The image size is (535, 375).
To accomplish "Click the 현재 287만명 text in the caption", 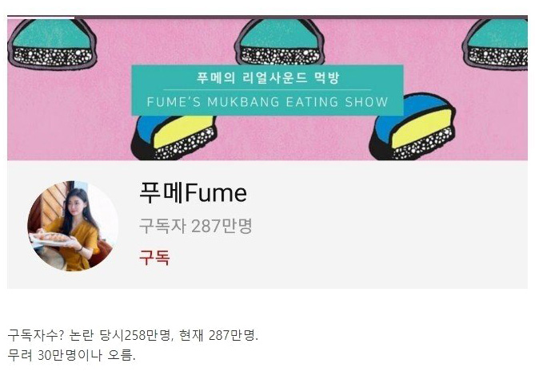I will pos(218,336).
